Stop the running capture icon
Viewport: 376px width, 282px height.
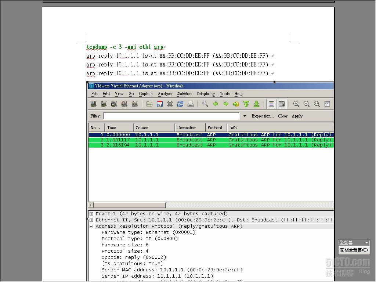point(124,104)
